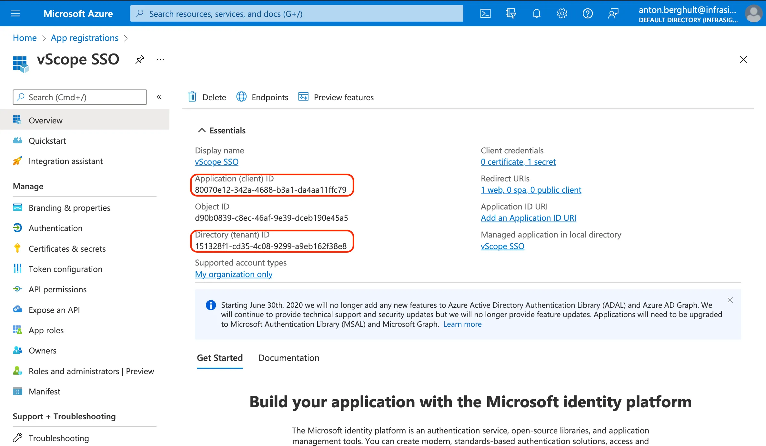Open the portal hamburger menu
This screenshot has width=766, height=446.
(x=15, y=14)
